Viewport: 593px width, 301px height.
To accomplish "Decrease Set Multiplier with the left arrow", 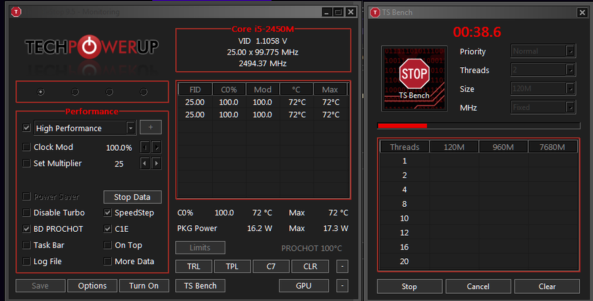I will [x=144, y=163].
